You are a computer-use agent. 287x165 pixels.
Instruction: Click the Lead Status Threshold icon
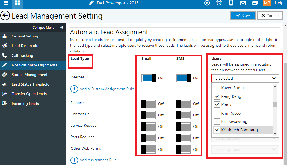(x=5, y=84)
